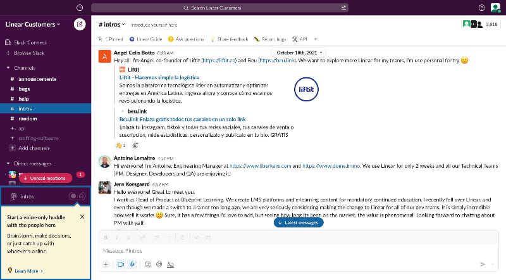Record a video clip from the composer
The height and width of the screenshot is (280, 506).
(x=121, y=265)
